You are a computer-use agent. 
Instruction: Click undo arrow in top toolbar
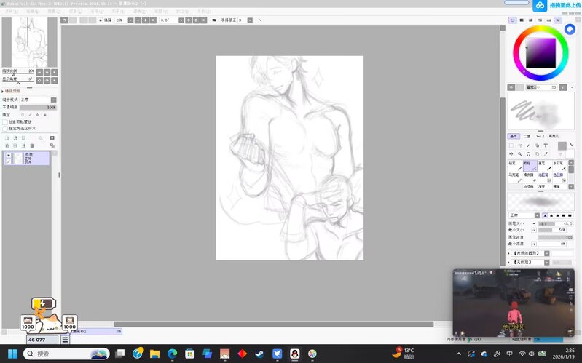65,20
